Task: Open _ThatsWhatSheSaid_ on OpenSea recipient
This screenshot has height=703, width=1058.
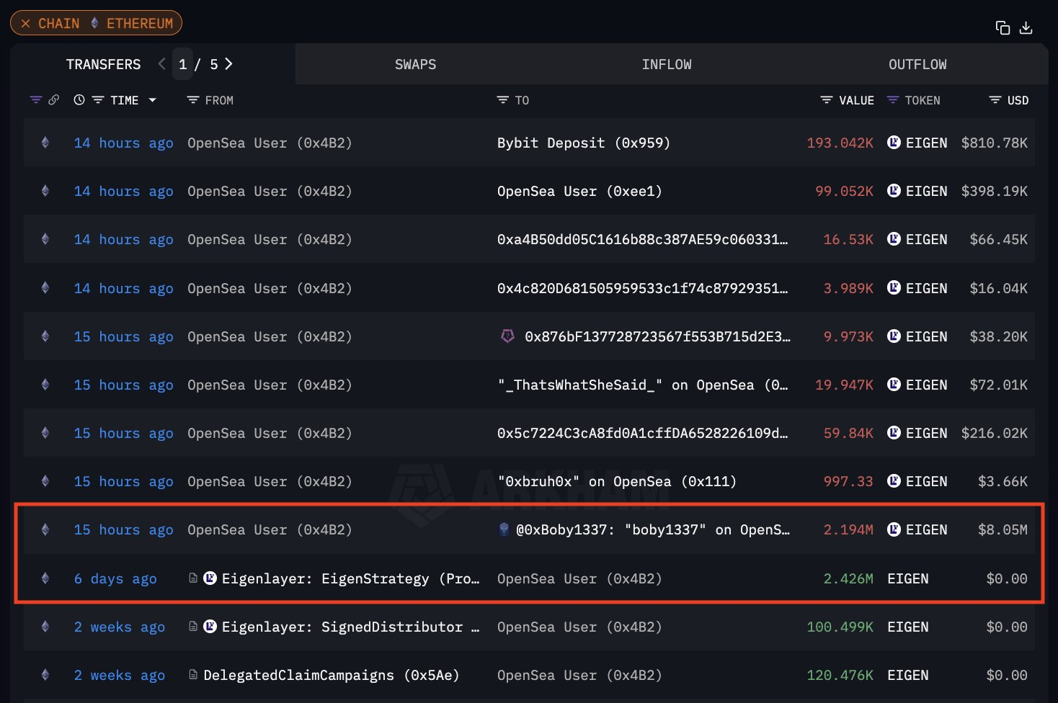Action: [642, 385]
